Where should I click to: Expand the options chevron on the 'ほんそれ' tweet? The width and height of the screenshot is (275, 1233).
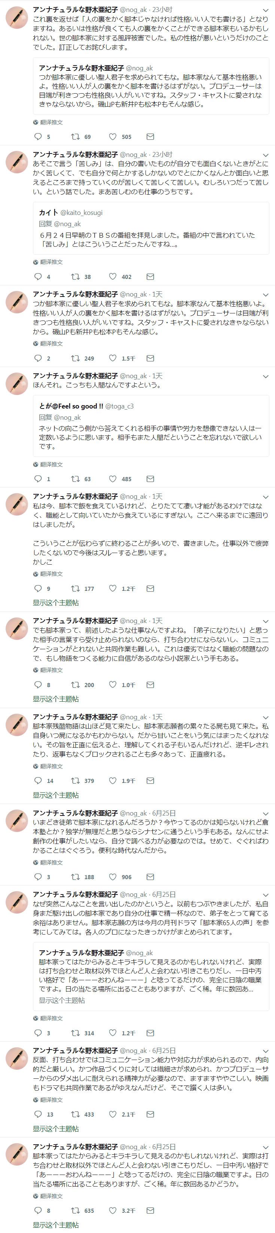[266, 376]
